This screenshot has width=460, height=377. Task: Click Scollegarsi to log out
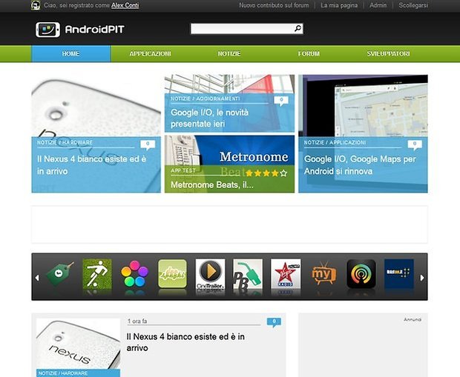point(413,5)
